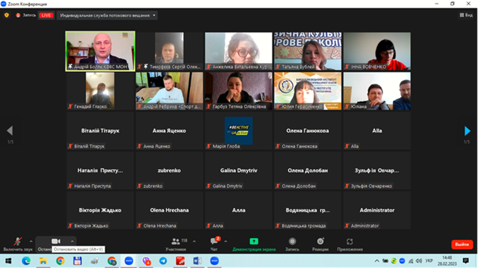Click the Participants (Участники) icon
Screen dimensions: 478x269
coord(176,242)
